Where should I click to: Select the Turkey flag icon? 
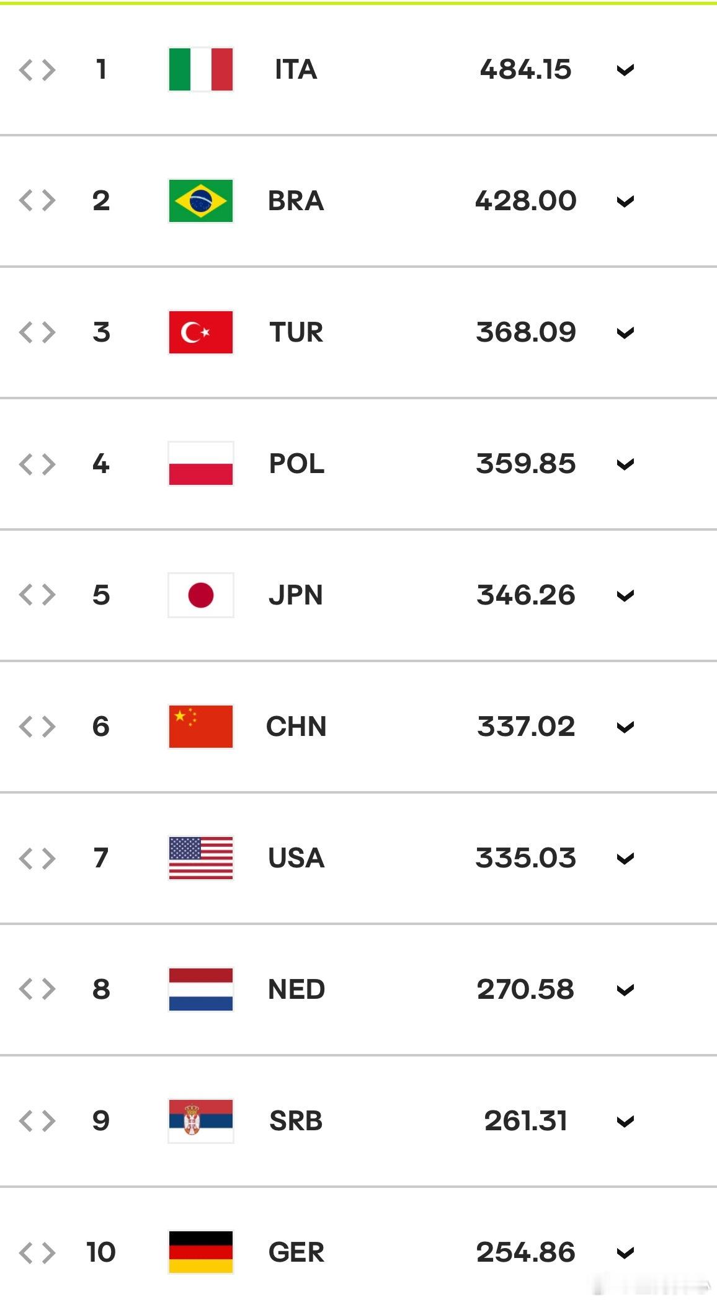(201, 332)
